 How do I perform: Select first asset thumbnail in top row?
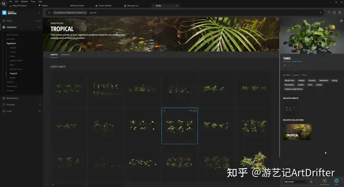68,88
